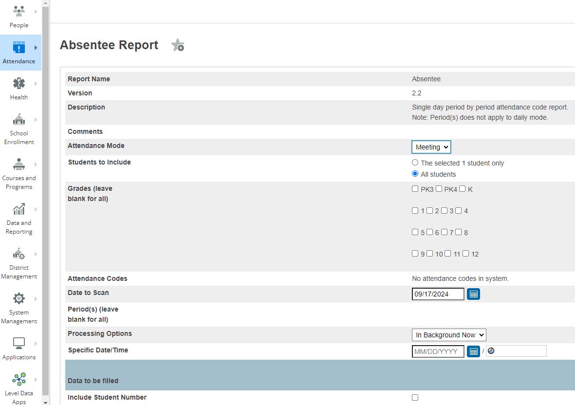The image size is (575, 405).
Task: Open the Attendance Mode dropdown
Action: point(431,147)
